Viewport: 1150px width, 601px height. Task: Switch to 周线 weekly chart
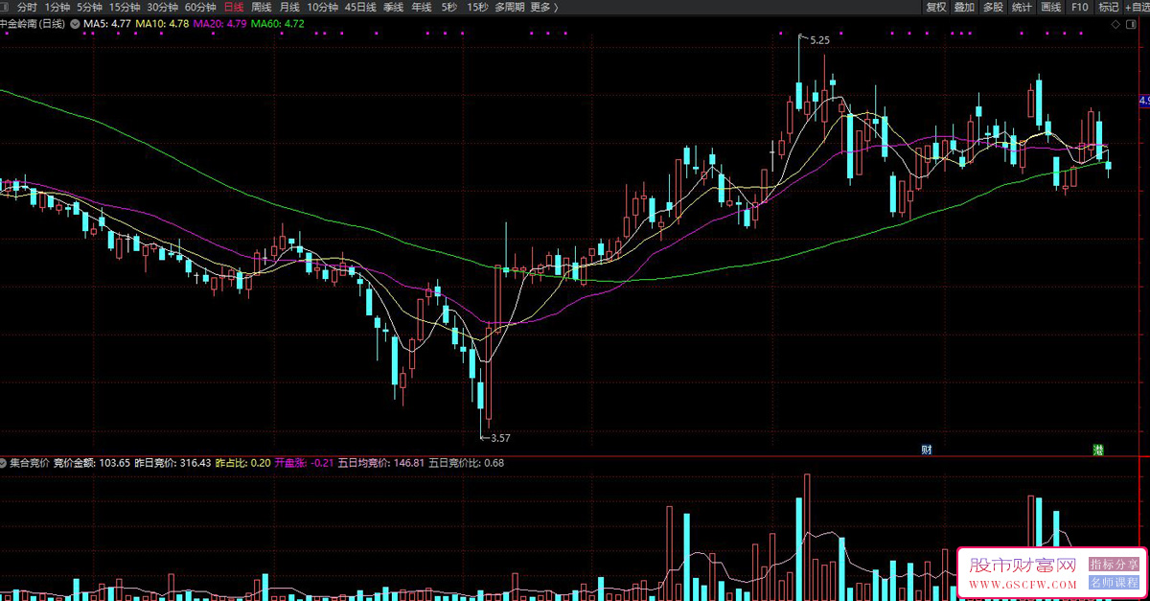tap(262, 7)
